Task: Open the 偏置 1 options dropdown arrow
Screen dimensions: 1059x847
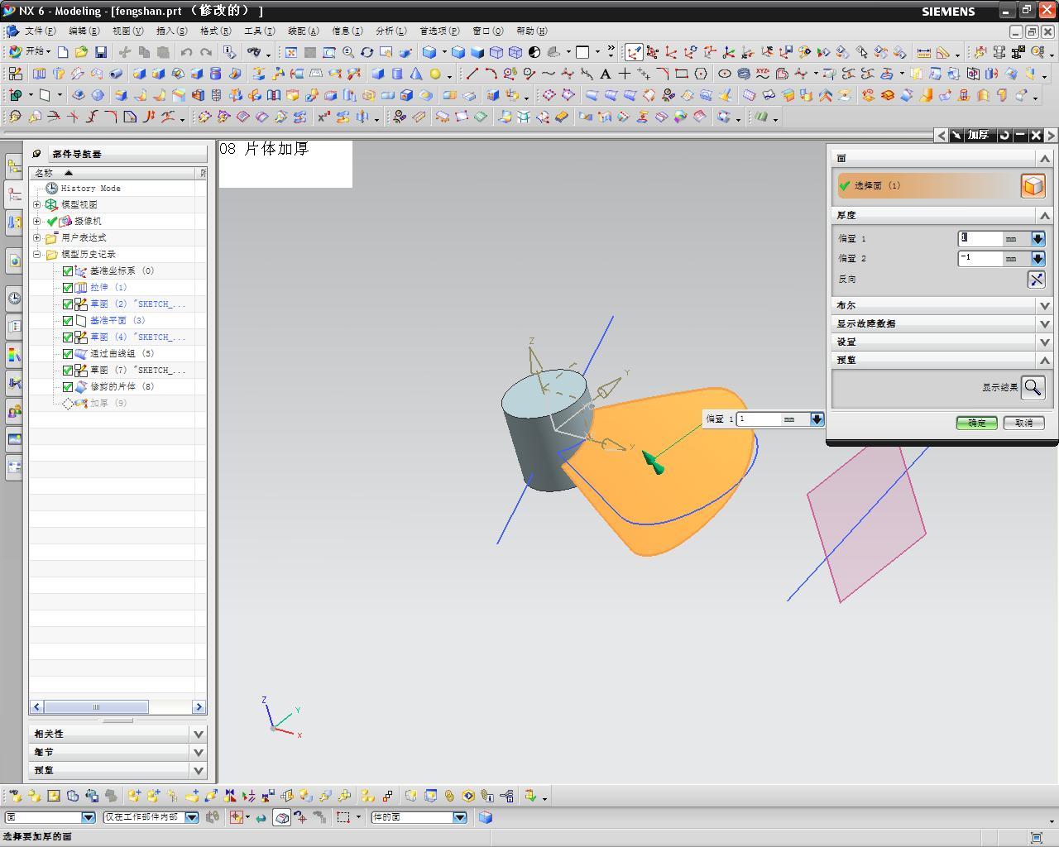Action: pyautogui.click(x=1037, y=238)
